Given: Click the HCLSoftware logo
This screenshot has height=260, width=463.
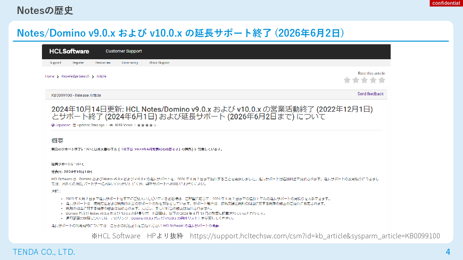Looking at the screenshot, I should point(69,51).
